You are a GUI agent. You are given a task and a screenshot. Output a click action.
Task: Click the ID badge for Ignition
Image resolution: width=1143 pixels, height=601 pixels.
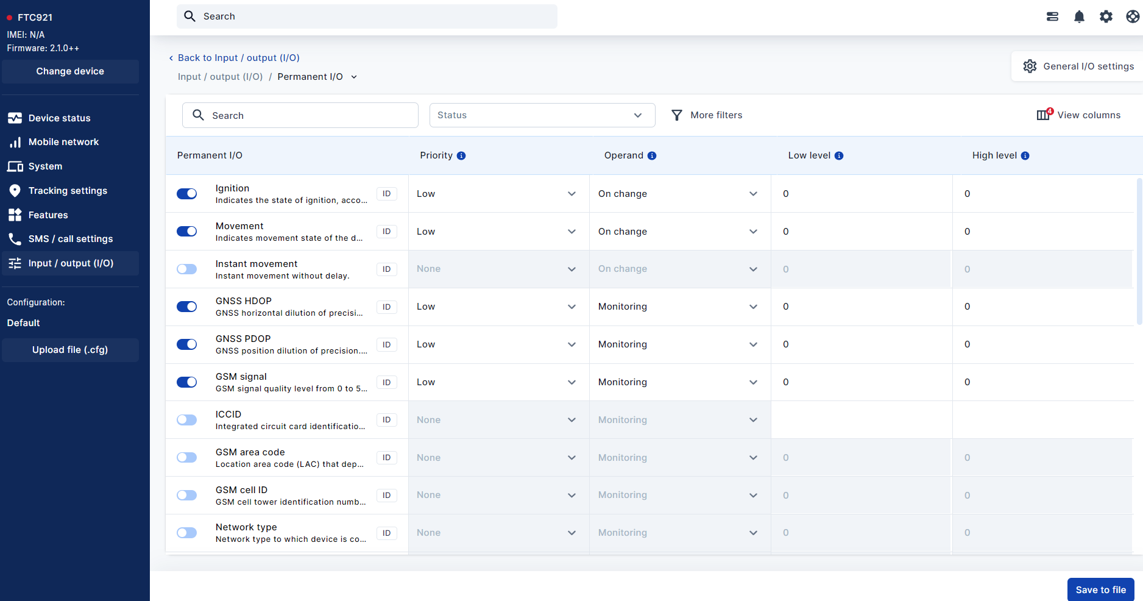(x=386, y=194)
